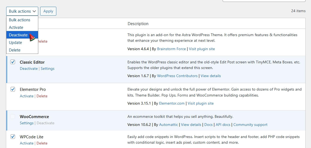Select the WooCommerce plugin name
The width and height of the screenshot is (311, 148).
coord(34,117)
